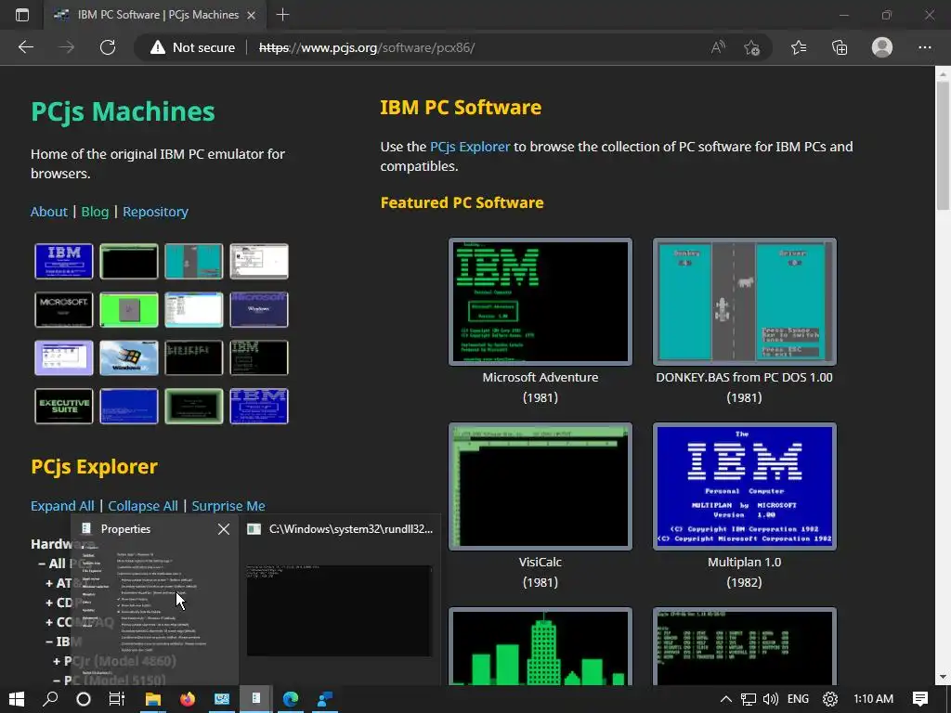951x713 pixels.
Task: Open the PCjs Machines heading link
Action: pyautogui.click(x=124, y=111)
